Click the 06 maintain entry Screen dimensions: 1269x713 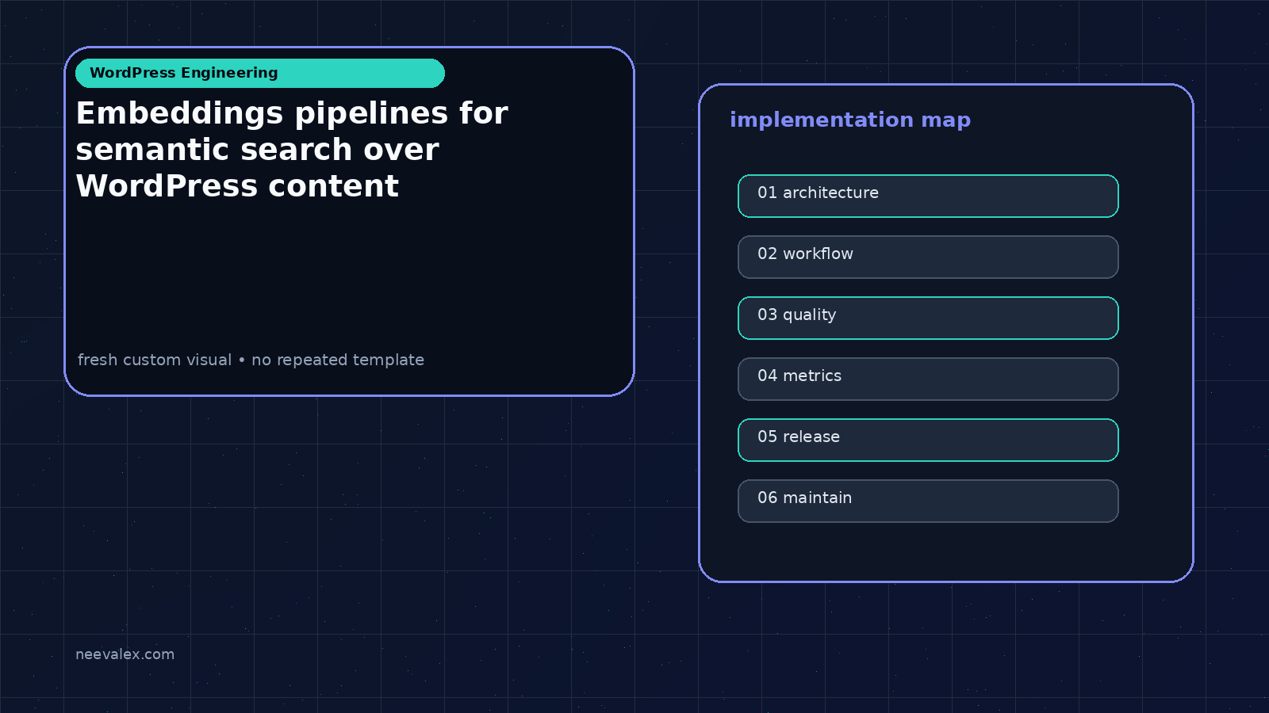(928, 501)
